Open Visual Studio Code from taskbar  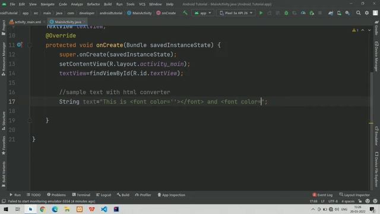click(104, 209)
